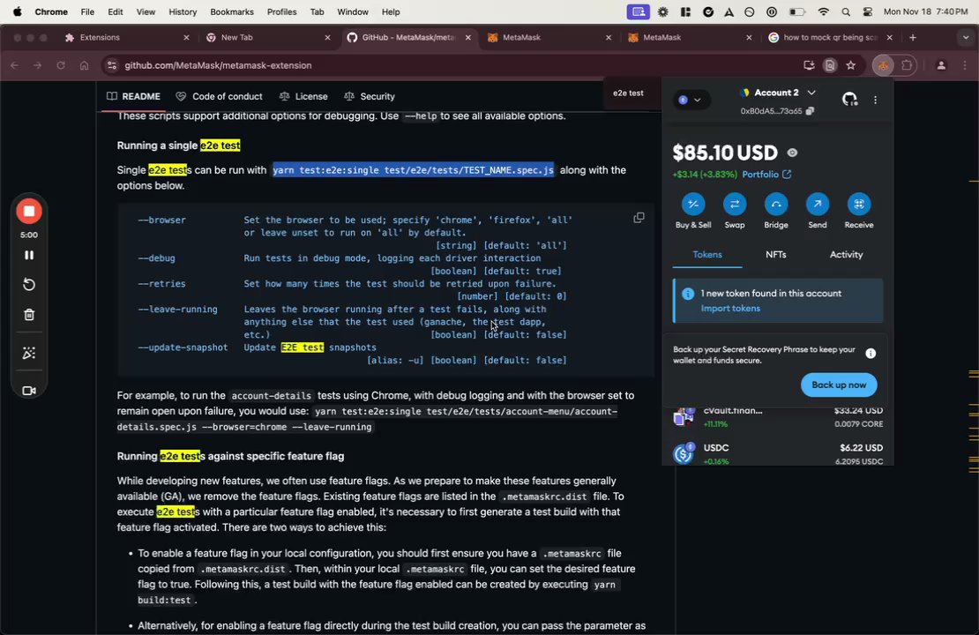Image resolution: width=979 pixels, height=635 pixels.
Task: Bookmark this page with the star
Action: pos(850,65)
